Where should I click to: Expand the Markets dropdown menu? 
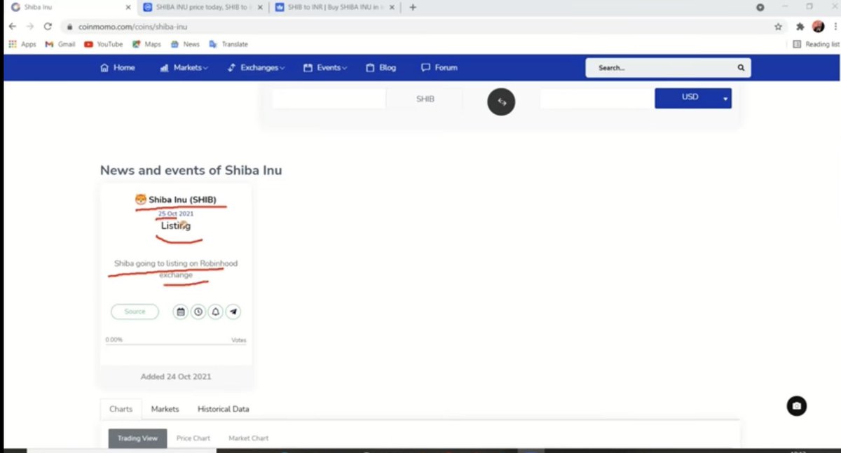tap(184, 68)
